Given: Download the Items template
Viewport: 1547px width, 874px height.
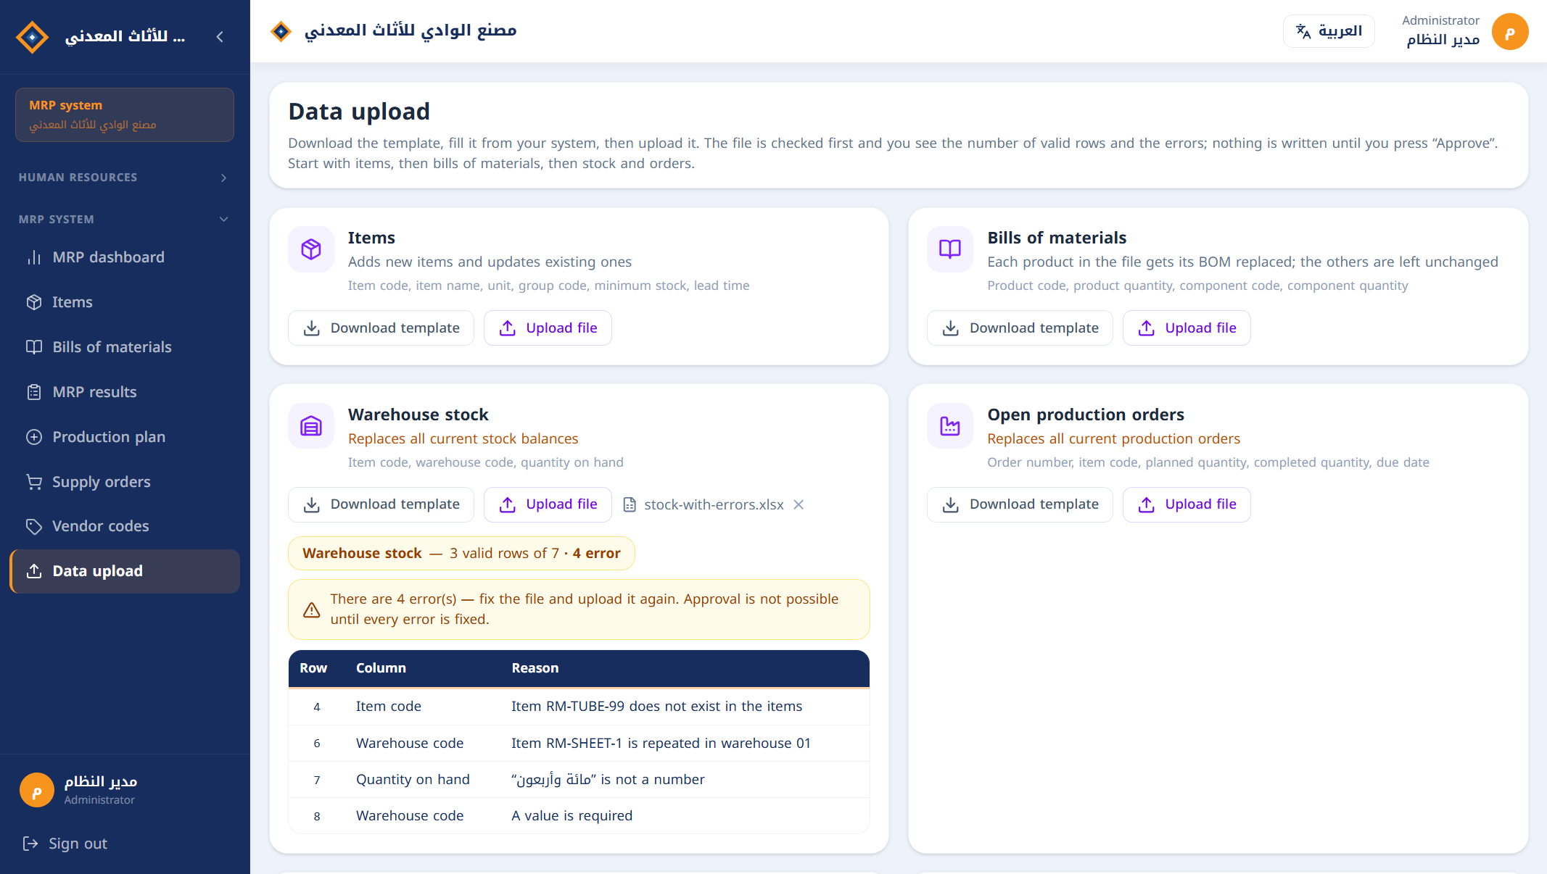Looking at the screenshot, I should pyautogui.click(x=381, y=328).
